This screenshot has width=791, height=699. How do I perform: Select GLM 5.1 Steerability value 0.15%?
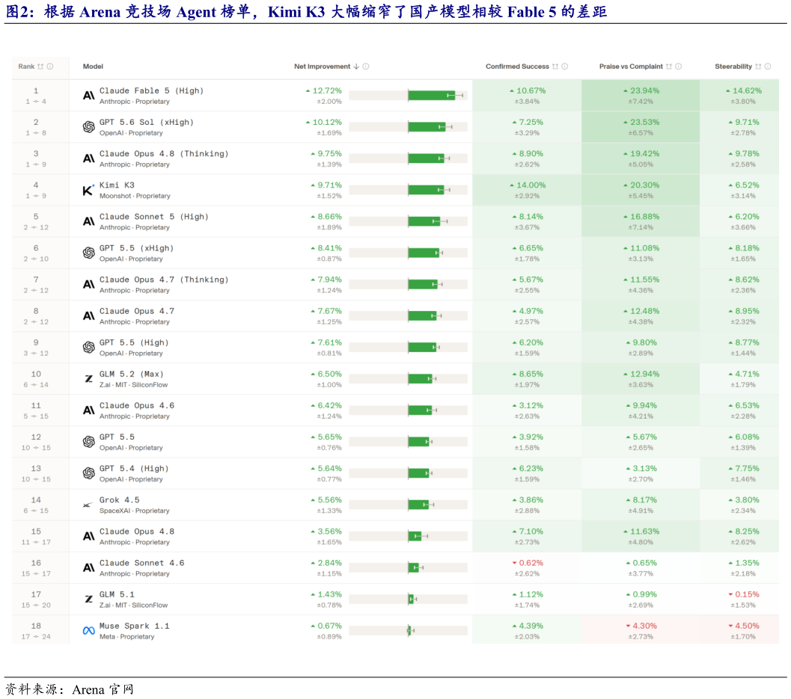(744, 594)
